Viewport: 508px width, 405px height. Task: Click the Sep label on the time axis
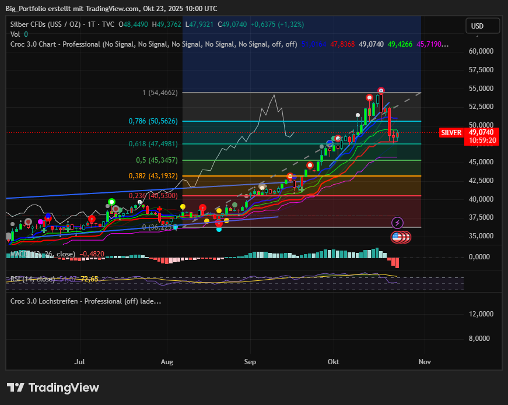tap(250, 361)
